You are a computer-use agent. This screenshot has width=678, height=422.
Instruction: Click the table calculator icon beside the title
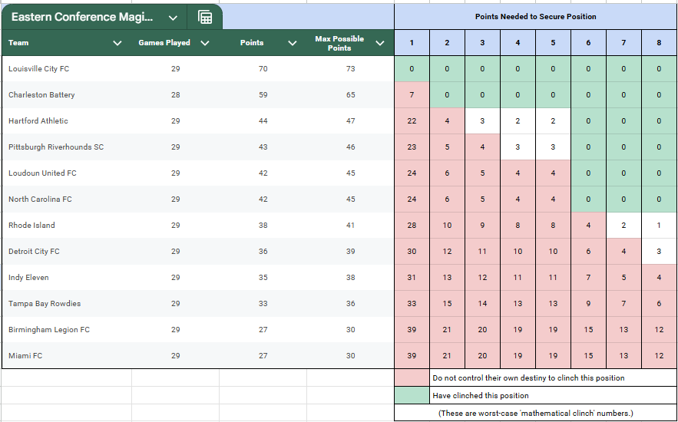coord(205,17)
